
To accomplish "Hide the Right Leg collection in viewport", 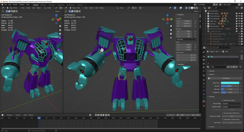I will pos(239,21).
